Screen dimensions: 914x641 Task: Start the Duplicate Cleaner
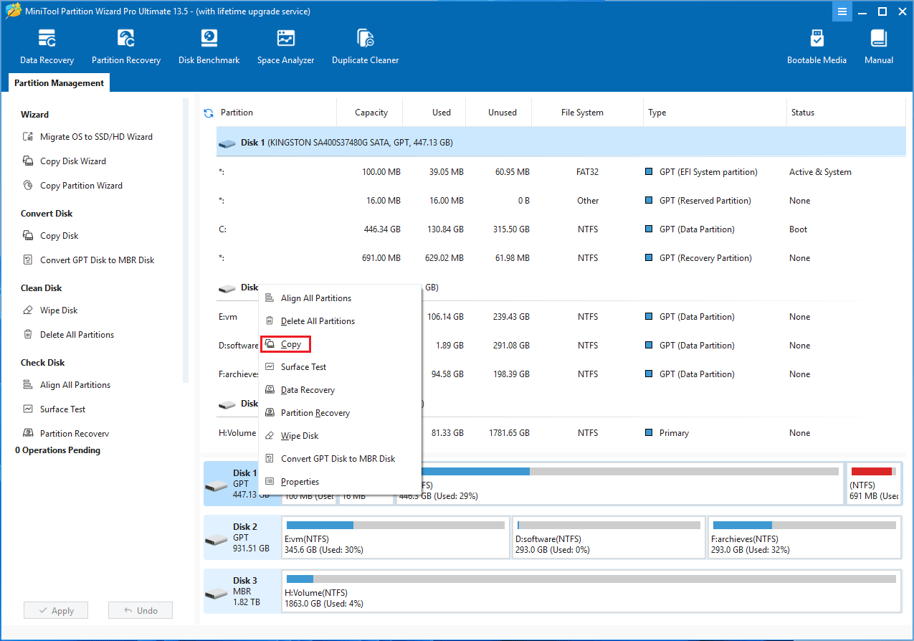click(x=365, y=44)
